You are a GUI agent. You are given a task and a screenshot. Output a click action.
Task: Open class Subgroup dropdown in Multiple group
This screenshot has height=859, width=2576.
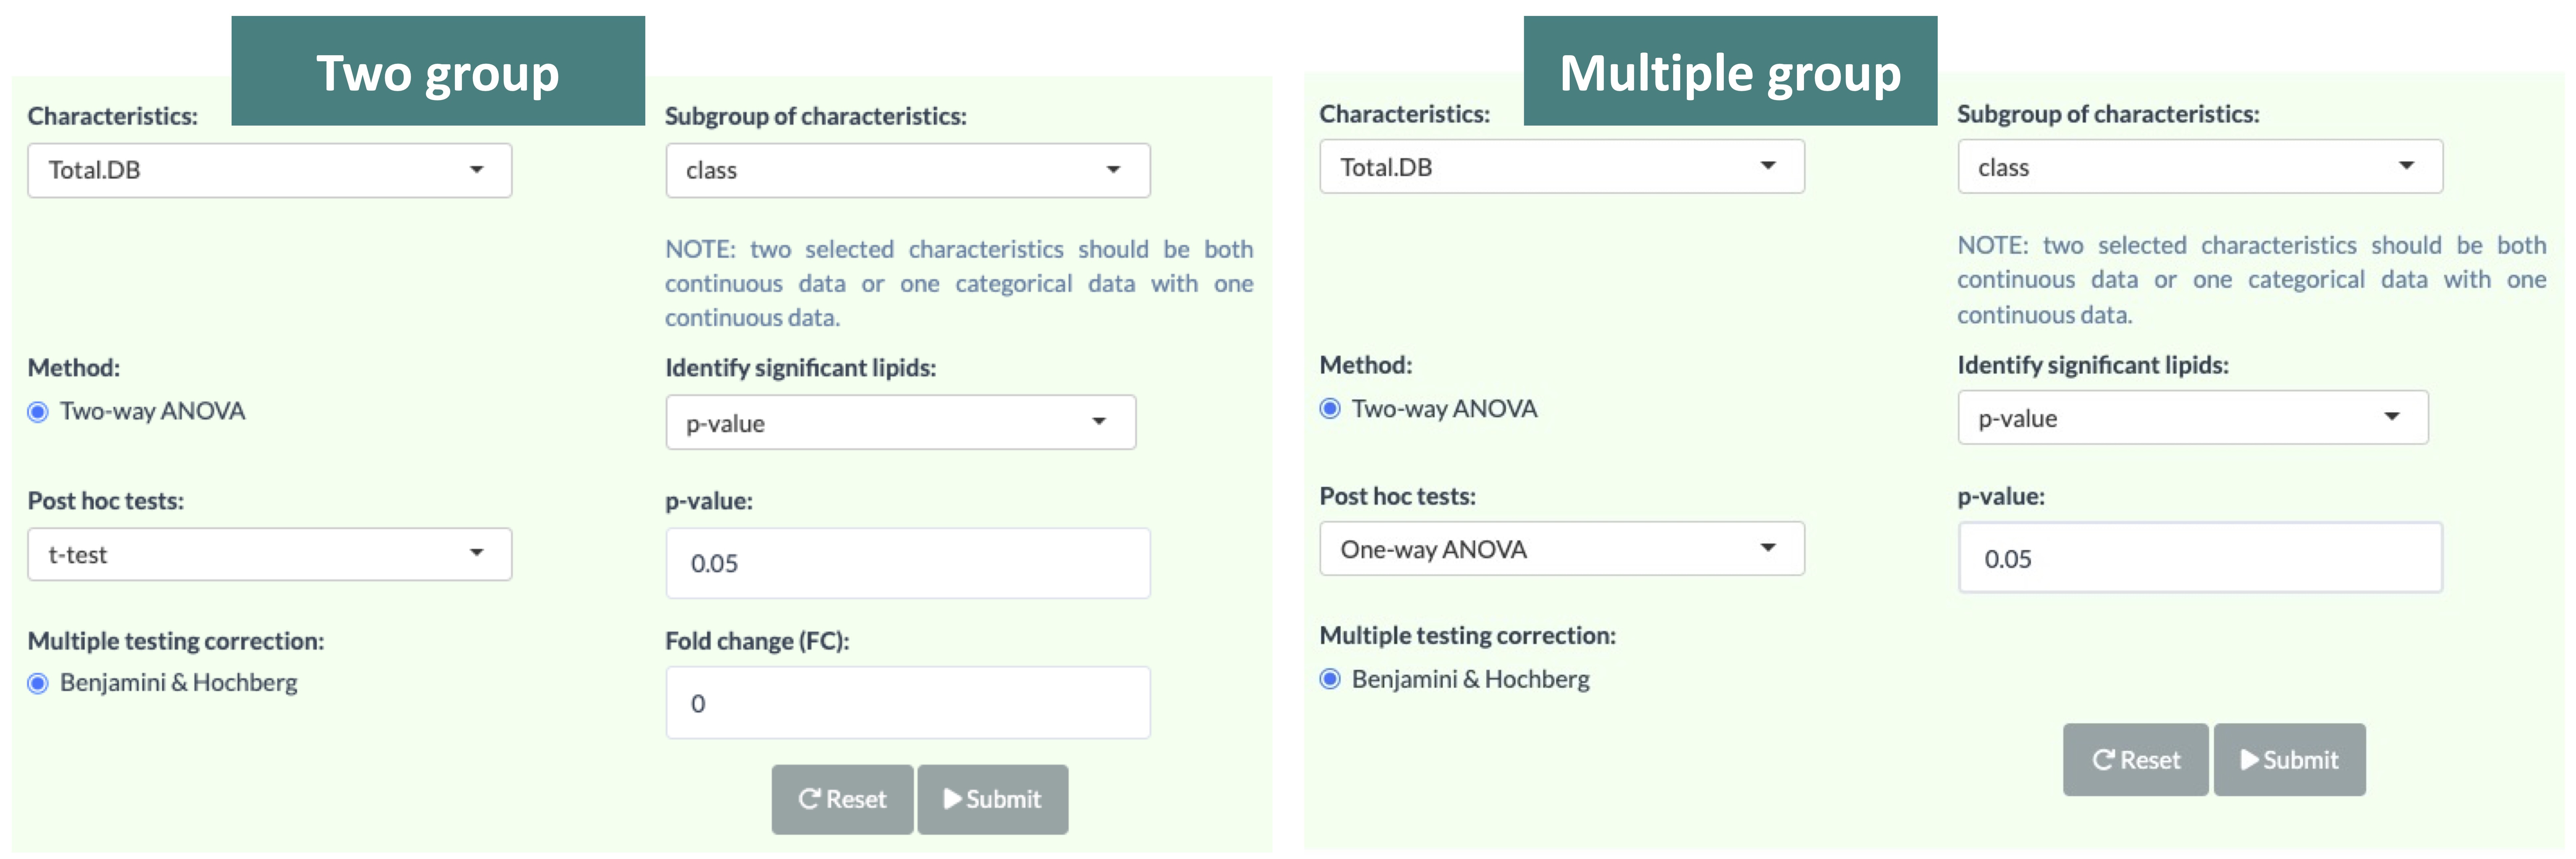[x=2199, y=167]
